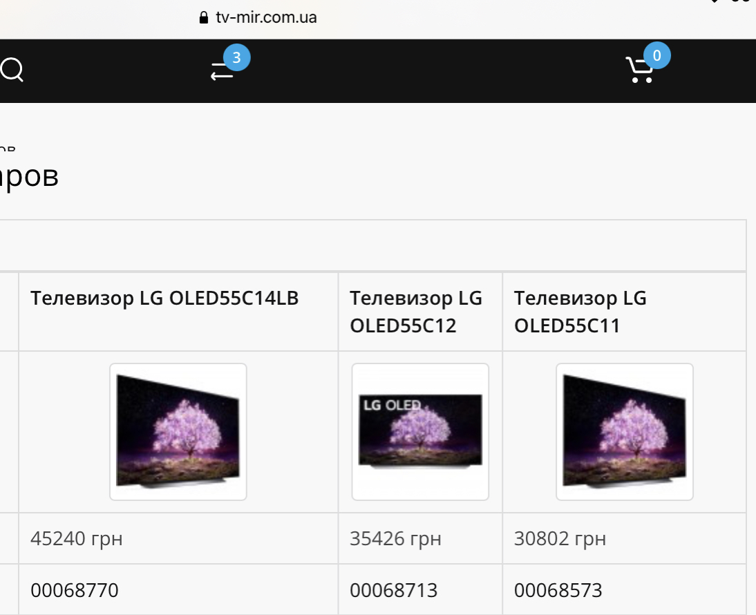Open Телевизор LG OLED55C14LB product link
The height and width of the screenshot is (615, 756).
164,298
